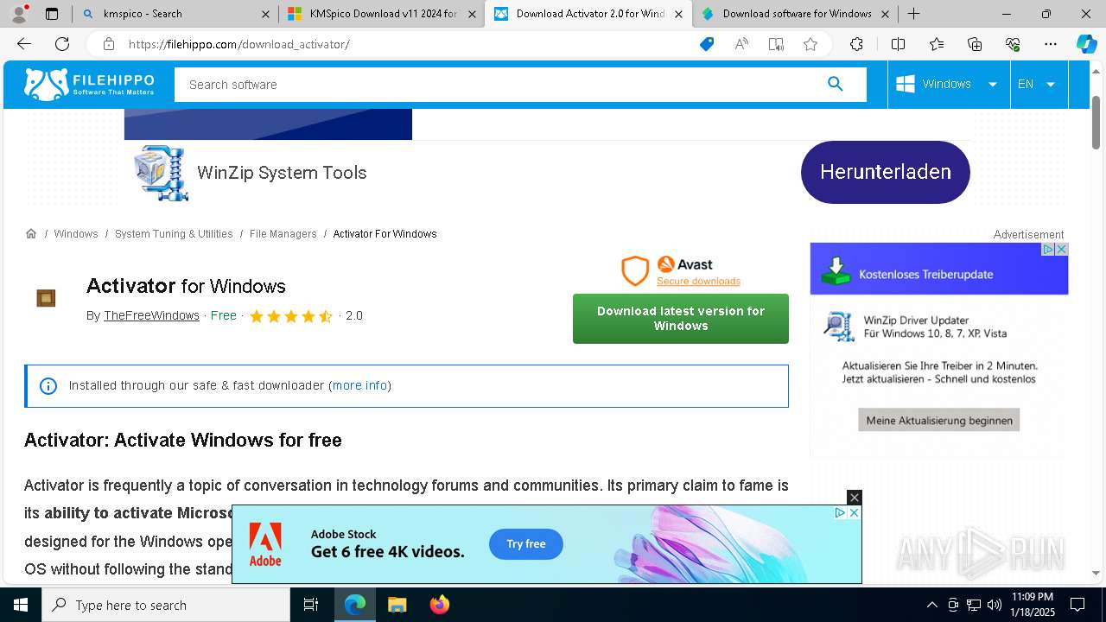Open TheFreeWindows developer link
The height and width of the screenshot is (622, 1106).
(151, 316)
